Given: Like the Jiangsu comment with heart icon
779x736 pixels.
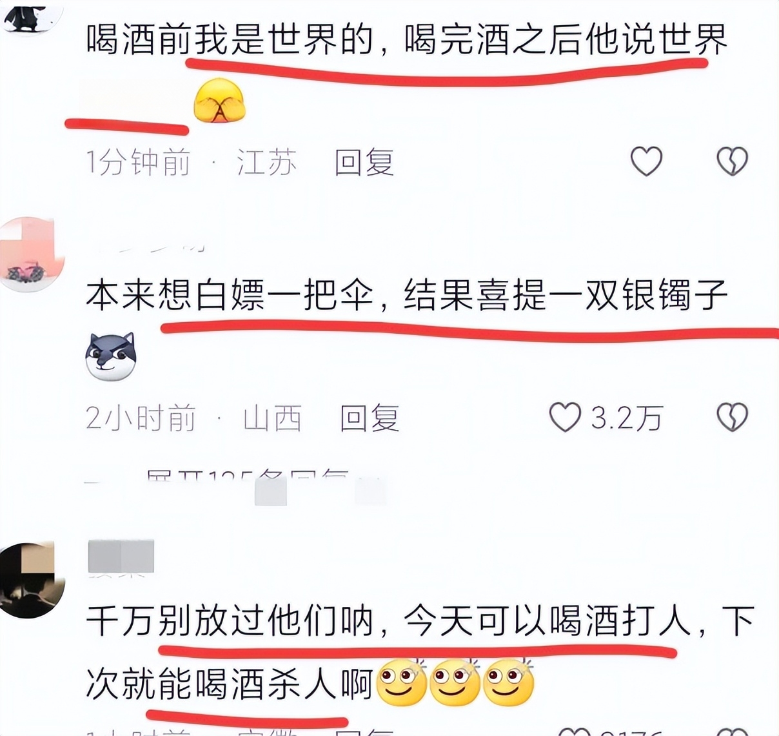Looking at the screenshot, I should pyautogui.click(x=646, y=161).
